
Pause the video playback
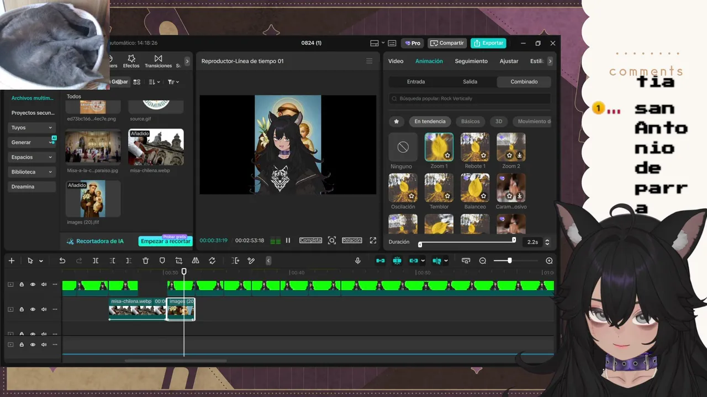[x=288, y=240]
